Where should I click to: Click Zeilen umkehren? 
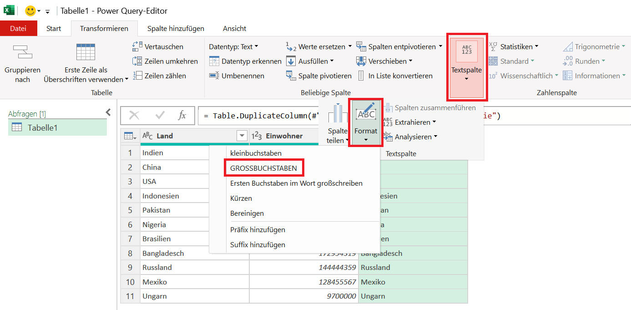pos(165,61)
